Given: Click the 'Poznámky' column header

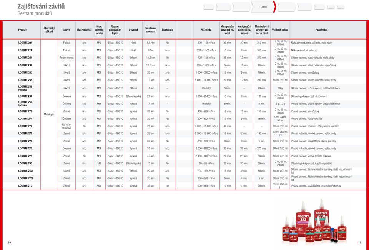Looking at the screenshot, I should tap(321, 30).
